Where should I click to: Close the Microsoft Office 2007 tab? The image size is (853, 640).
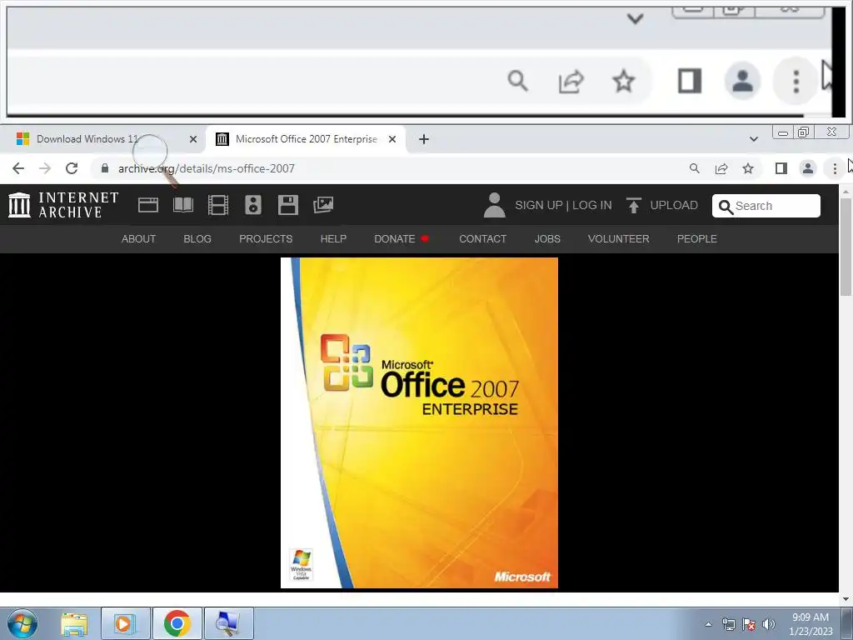point(392,139)
